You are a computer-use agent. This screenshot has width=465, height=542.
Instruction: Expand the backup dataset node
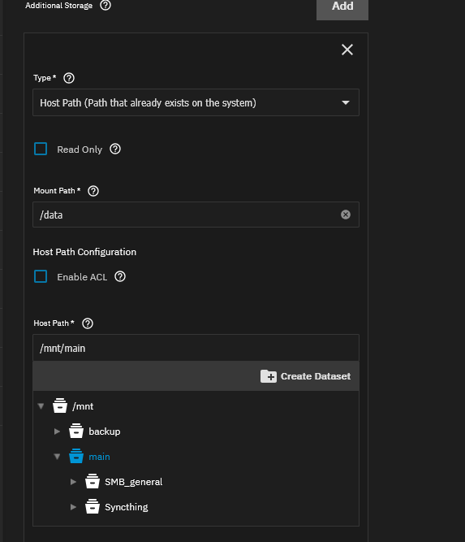[57, 431]
